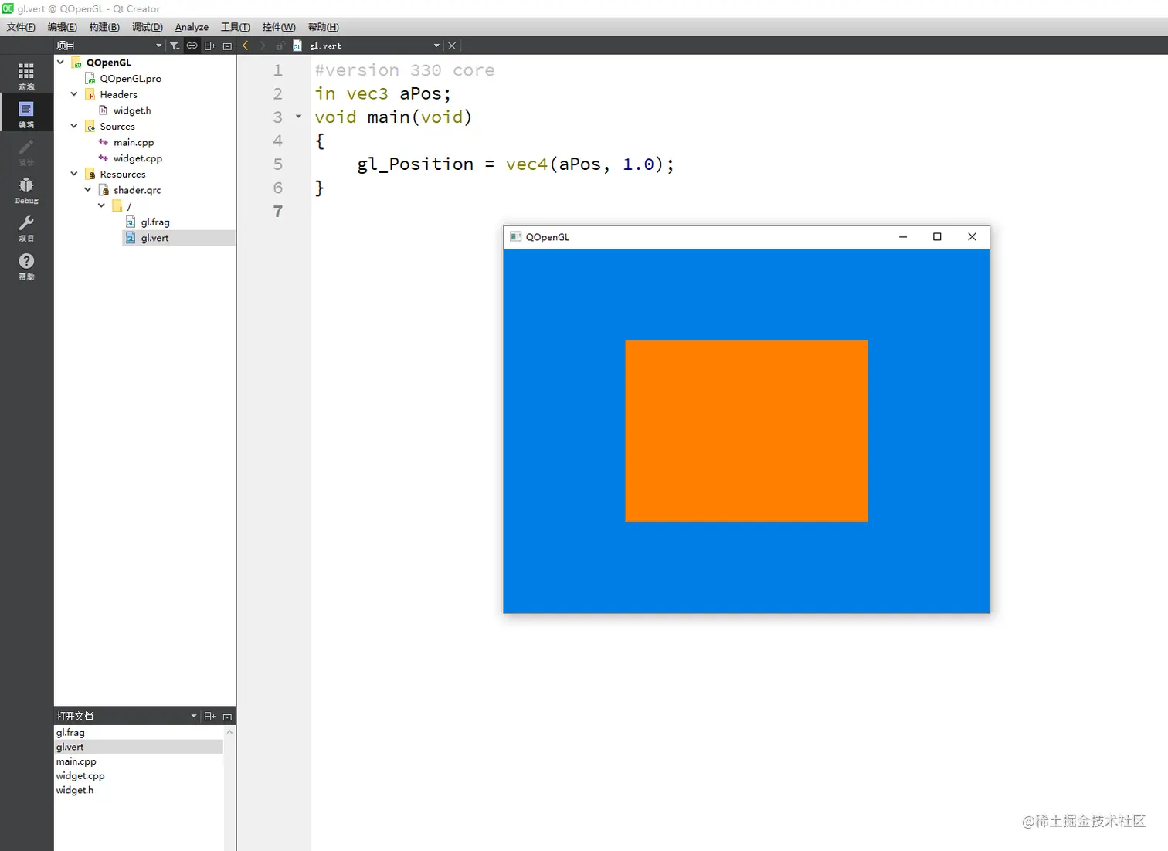The image size is (1168, 851).
Task: Select widget.h in the project tree
Action: pyautogui.click(x=132, y=110)
